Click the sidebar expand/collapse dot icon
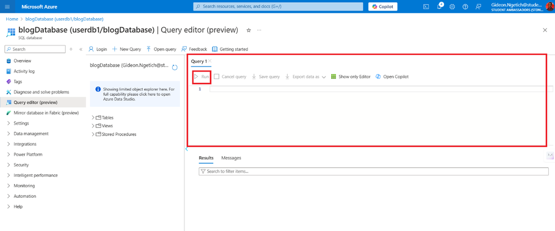Image resolution: width=555 pixels, height=231 pixels. pos(71,49)
